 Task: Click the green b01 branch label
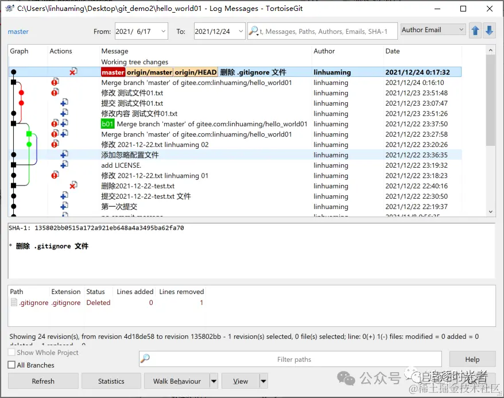pyautogui.click(x=108, y=124)
